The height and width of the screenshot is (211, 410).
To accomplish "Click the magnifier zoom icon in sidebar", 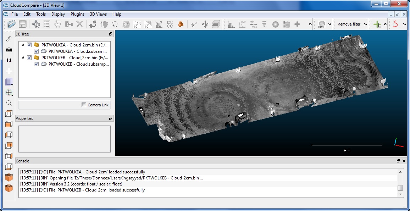I will click(x=9, y=103).
